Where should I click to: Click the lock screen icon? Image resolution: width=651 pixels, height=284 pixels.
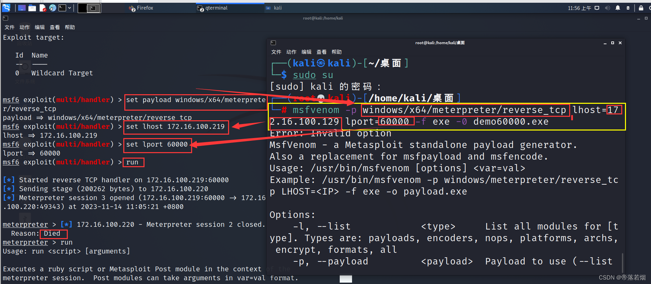click(x=641, y=8)
